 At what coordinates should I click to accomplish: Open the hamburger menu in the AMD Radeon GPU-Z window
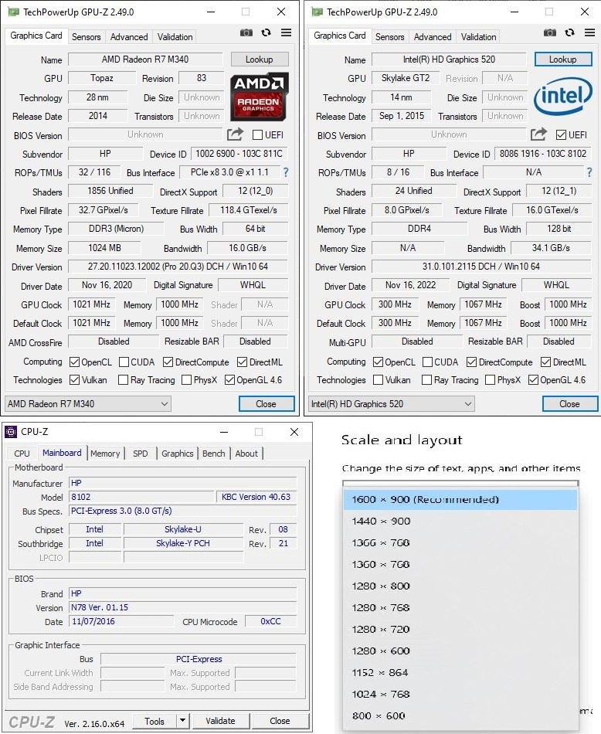(286, 33)
